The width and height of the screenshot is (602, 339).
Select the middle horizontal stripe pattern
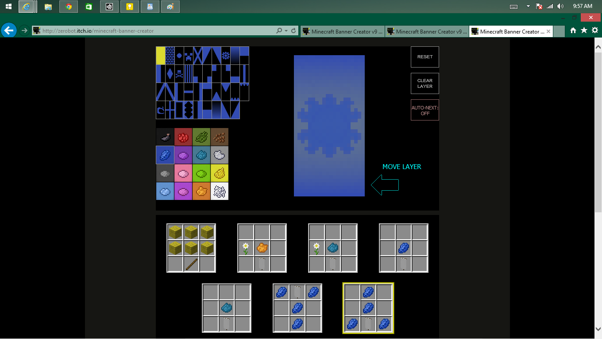(x=188, y=92)
